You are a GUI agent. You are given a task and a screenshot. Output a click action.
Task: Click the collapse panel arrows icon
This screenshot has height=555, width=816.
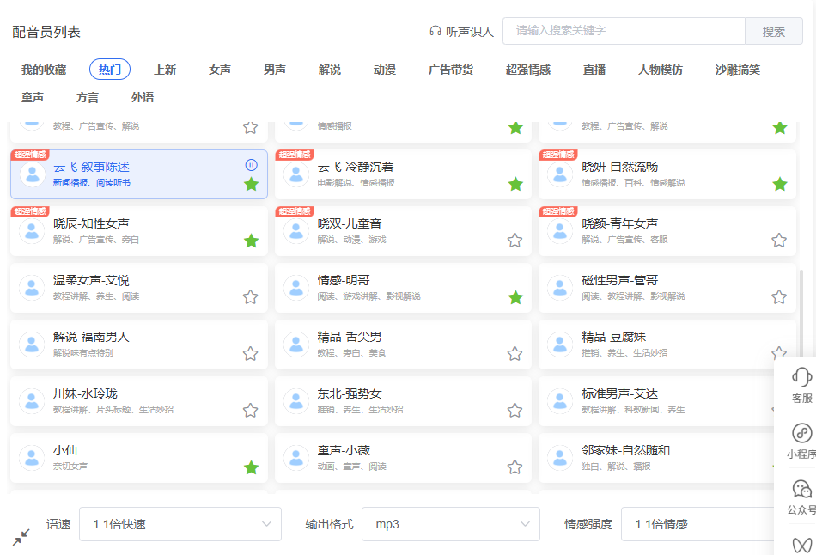(x=21, y=537)
